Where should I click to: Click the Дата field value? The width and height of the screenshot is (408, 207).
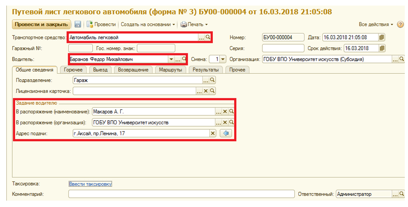pyautogui.click(x=350, y=37)
